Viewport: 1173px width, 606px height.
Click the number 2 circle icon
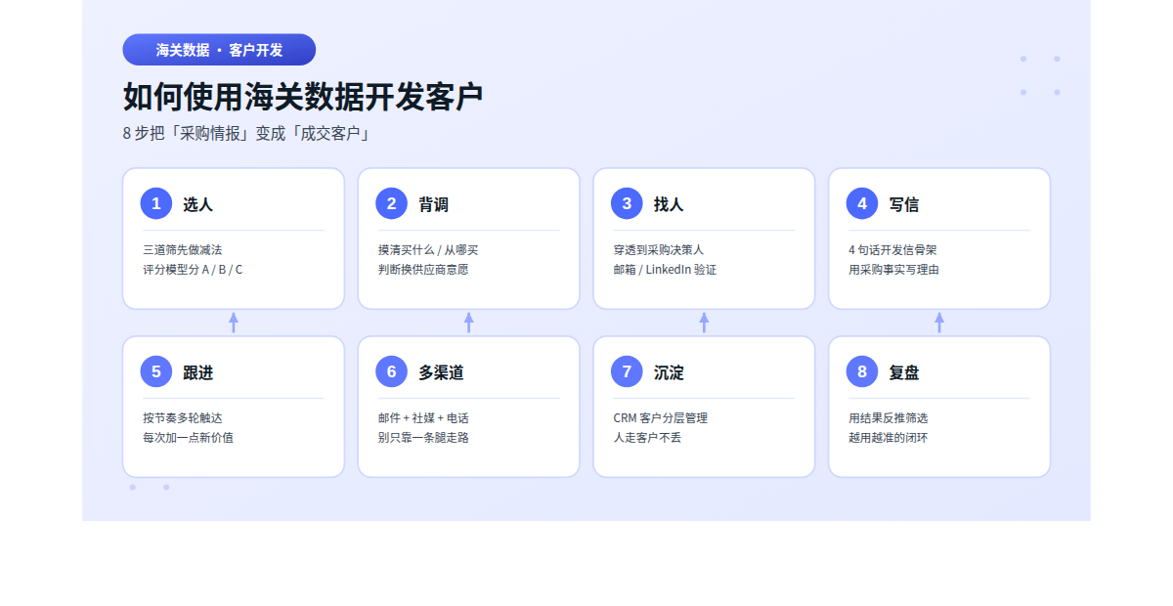(x=392, y=203)
